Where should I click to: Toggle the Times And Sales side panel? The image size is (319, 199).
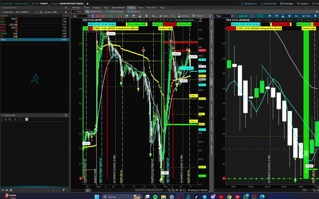coord(211,37)
